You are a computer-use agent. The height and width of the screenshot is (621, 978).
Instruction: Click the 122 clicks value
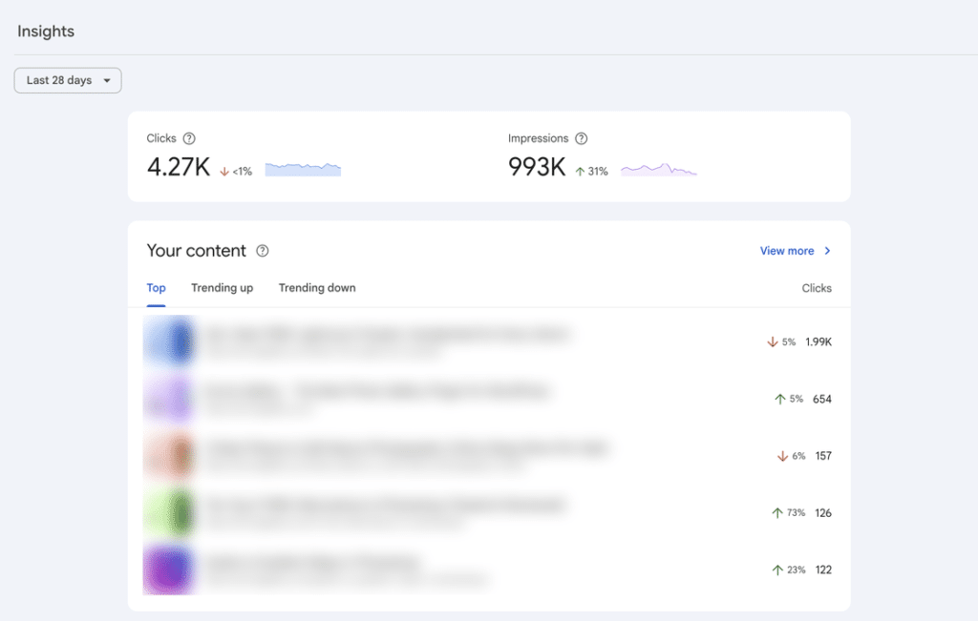[x=823, y=569]
